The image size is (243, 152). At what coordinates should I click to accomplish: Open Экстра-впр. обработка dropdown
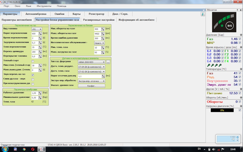pos(91,81)
